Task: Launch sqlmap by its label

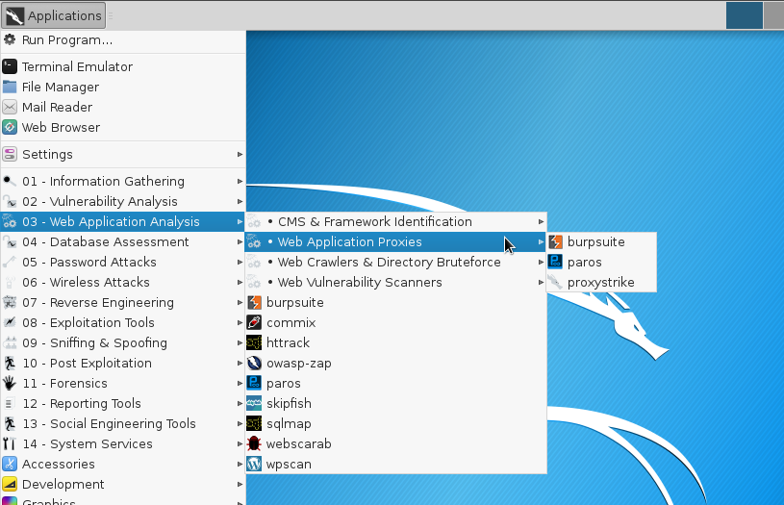Action: [x=289, y=424]
